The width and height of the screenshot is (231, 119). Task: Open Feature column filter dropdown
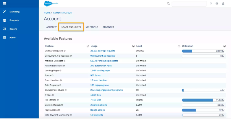point(88,46)
